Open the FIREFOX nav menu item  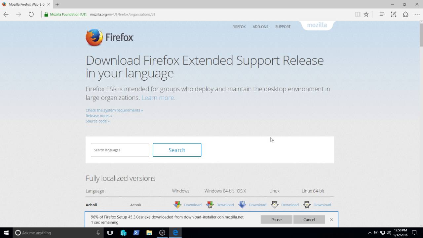[239, 27]
